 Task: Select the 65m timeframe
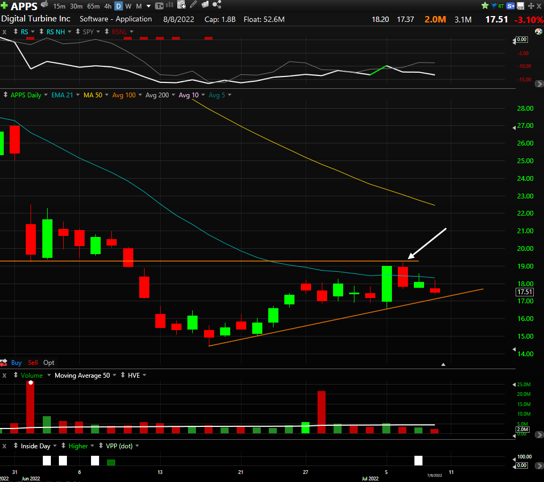point(94,6)
